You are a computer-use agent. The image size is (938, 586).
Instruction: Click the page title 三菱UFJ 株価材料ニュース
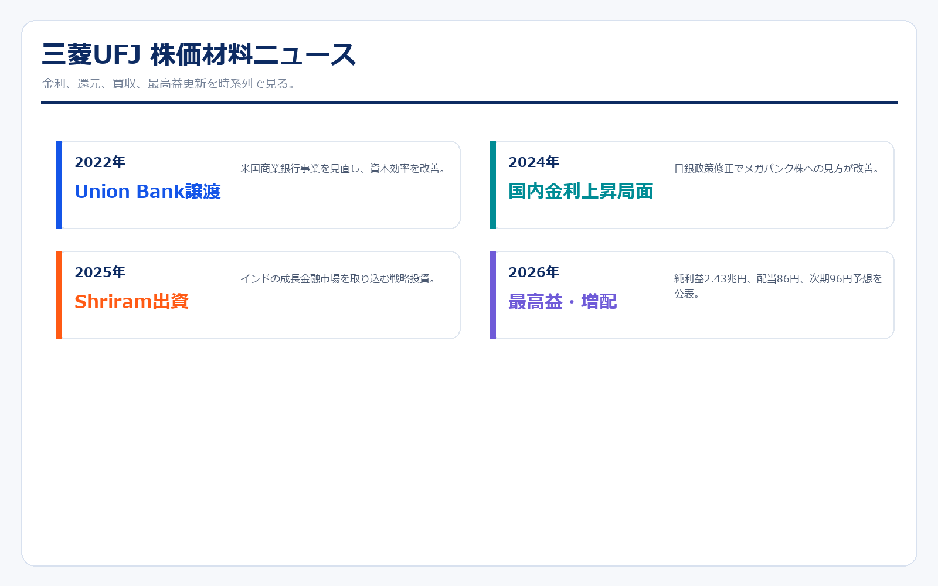[199, 54]
